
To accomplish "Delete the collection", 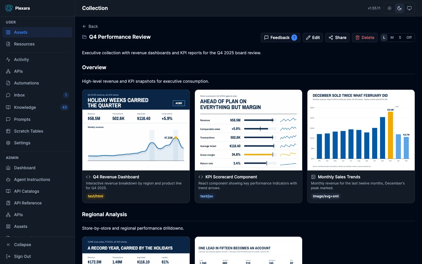I will 365,38.
